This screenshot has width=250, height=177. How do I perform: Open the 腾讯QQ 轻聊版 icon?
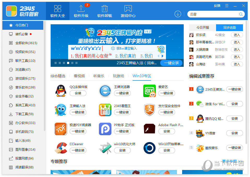[x=200, y=119]
